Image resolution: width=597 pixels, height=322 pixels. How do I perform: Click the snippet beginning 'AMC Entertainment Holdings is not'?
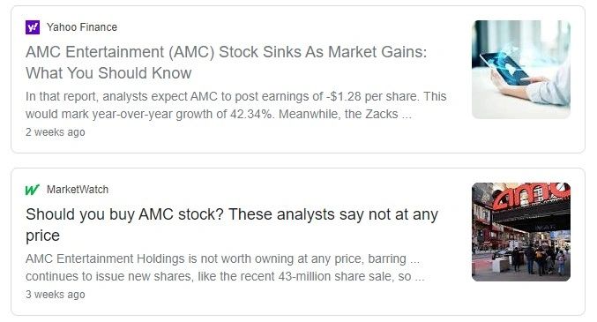[225, 267]
